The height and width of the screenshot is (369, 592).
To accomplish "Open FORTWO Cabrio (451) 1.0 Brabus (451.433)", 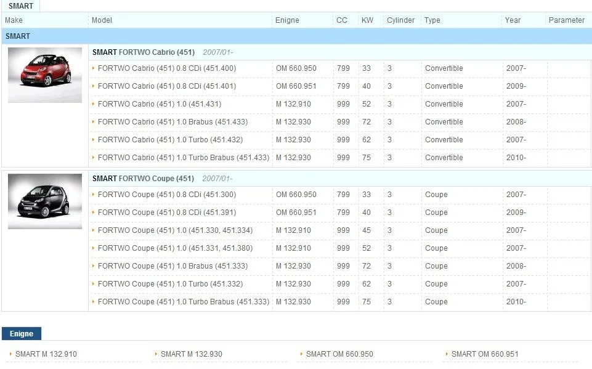I will (x=172, y=122).
